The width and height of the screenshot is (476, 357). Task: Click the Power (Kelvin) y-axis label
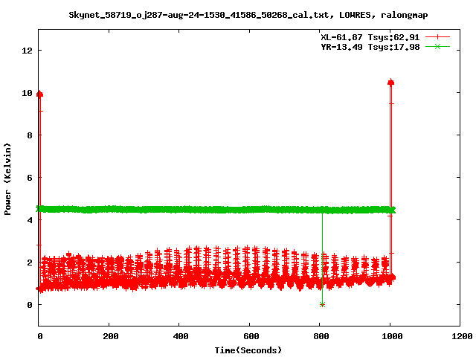tap(7, 179)
